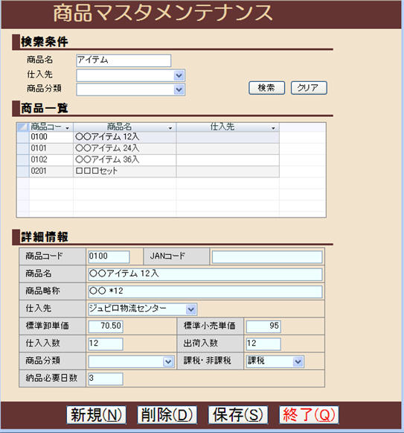Click the 終了(Q) quit button

point(309,414)
